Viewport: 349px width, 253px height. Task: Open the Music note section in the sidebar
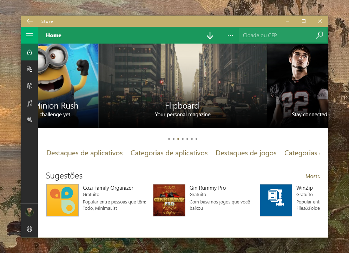[x=29, y=103]
